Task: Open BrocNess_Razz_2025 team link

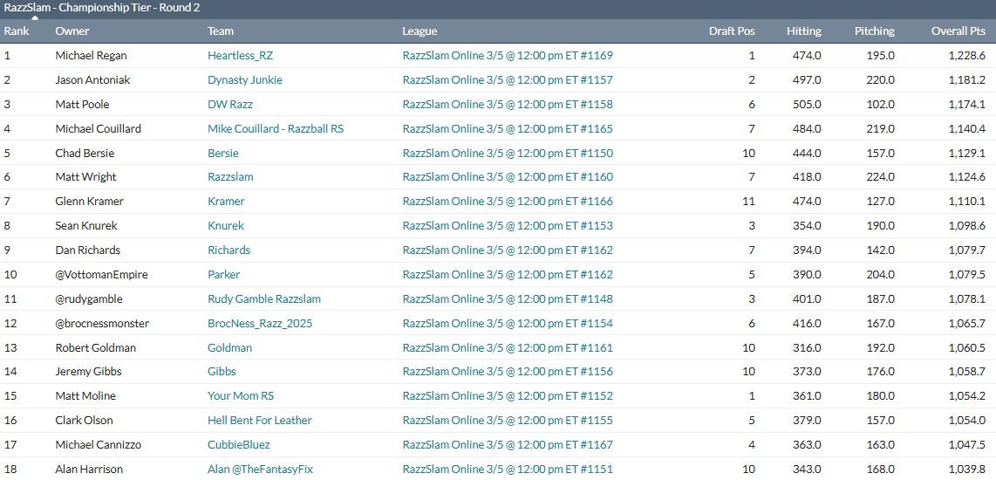Action: [x=260, y=324]
